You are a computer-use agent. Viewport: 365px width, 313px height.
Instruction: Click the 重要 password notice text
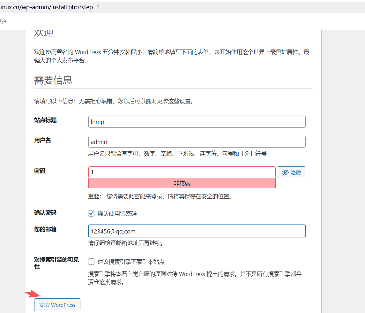[x=161, y=196]
